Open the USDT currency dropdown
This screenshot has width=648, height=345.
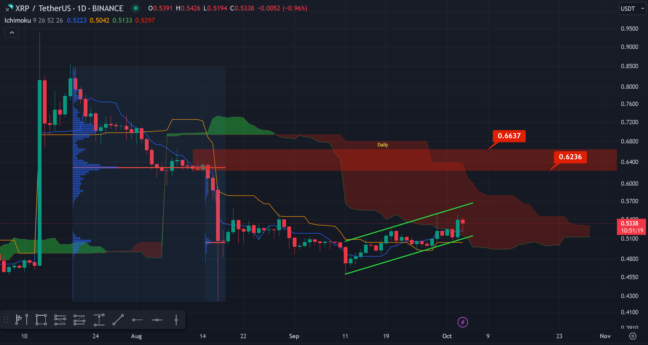pyautogui.click(x=632, y=8)
